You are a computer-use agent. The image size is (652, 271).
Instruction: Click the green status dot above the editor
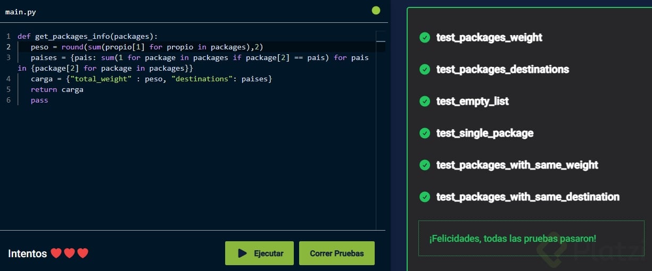(x=376, y=10)
